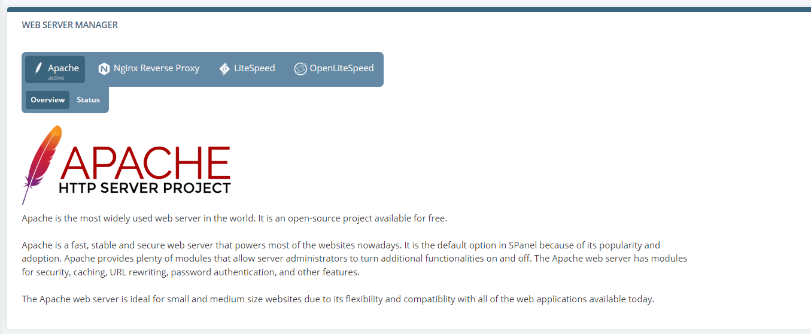The image size is (811, 334).
Task: Click the HTTP SERVER PROJECT logo text
Action: [145, 188]
